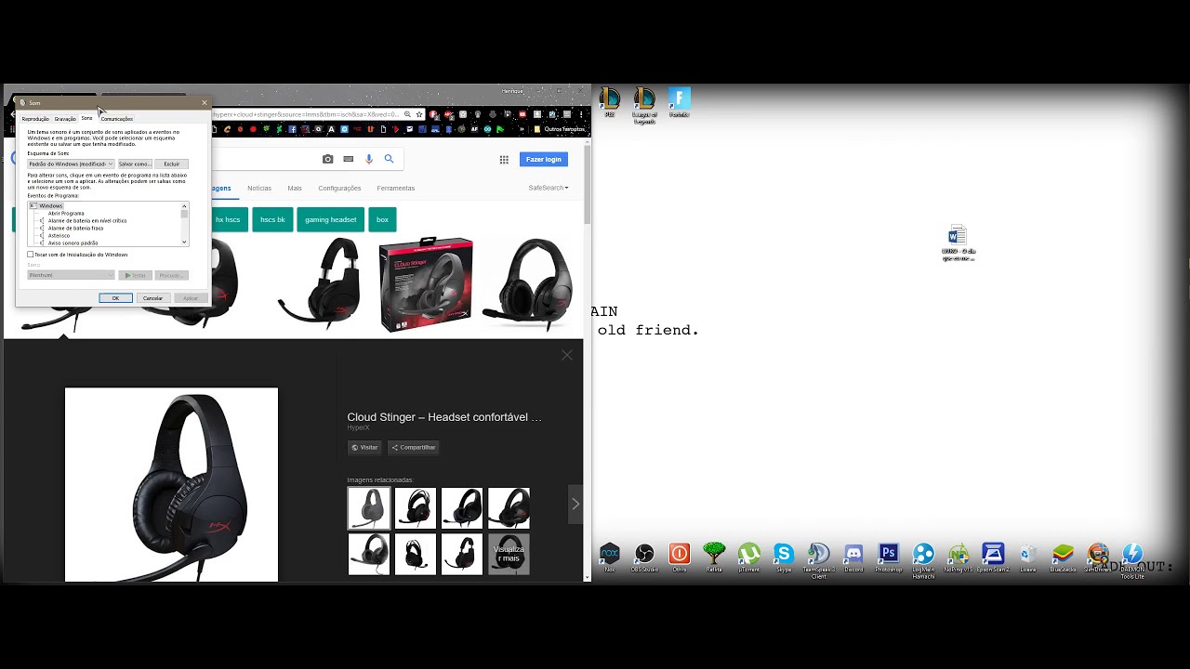The height and width of the screenshot is (669, 1190).
Task: Open the Discord desktop shortcut
Action: pyautogui.click(x=853, y=557)
